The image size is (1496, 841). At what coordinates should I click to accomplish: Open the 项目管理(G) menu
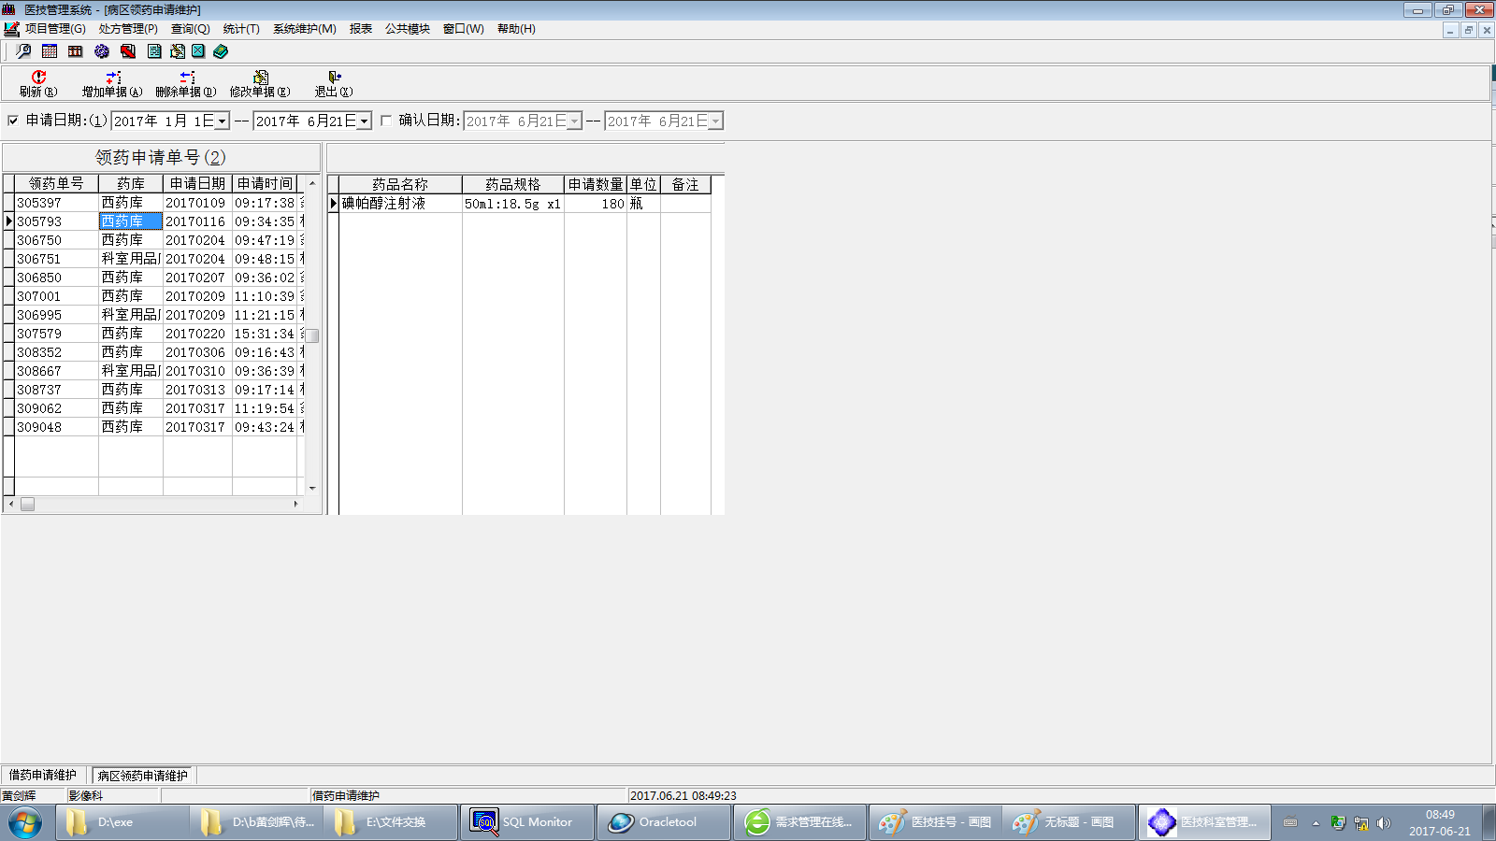pos(55,29)
